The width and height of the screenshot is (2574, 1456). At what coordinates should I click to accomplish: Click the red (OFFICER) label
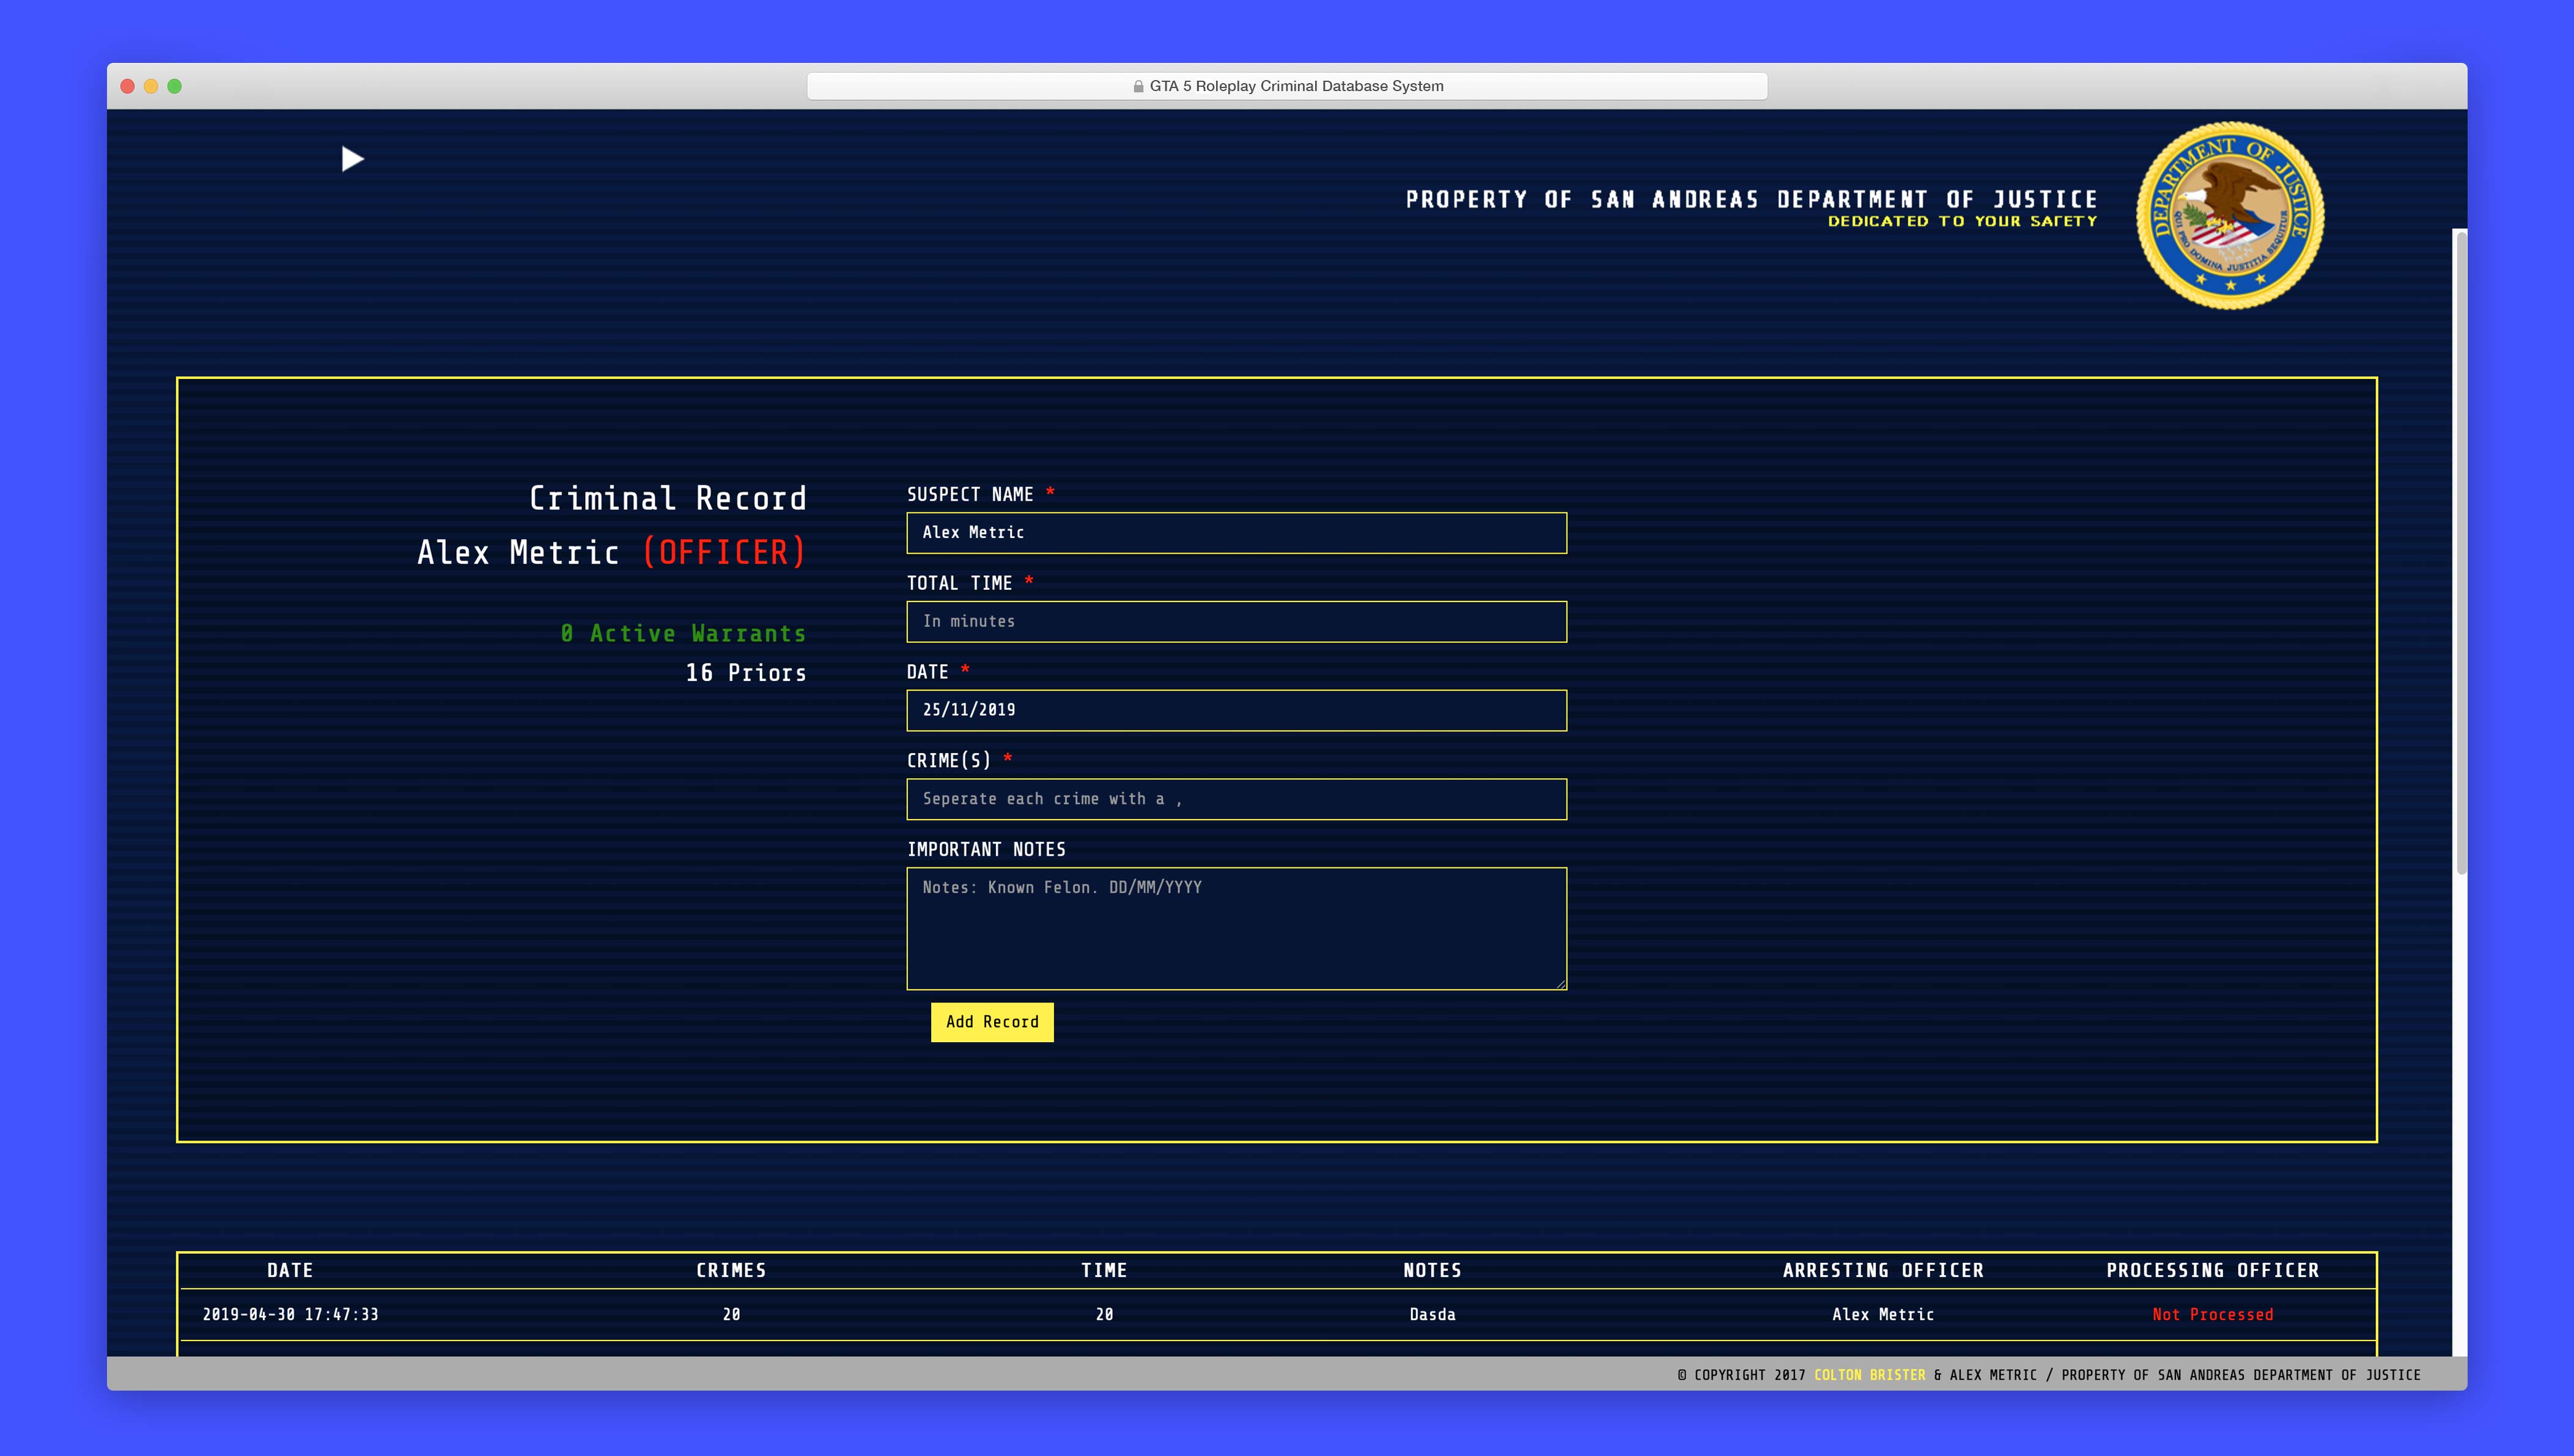coord(725,552)
